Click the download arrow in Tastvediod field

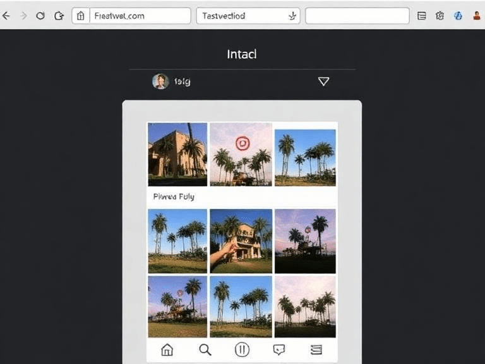292,16
